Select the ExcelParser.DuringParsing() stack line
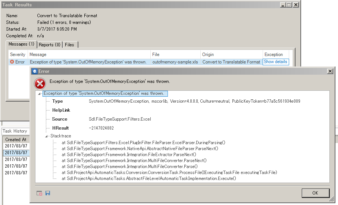Viewport: 338px width, 205px height. [x=143, y=143]
